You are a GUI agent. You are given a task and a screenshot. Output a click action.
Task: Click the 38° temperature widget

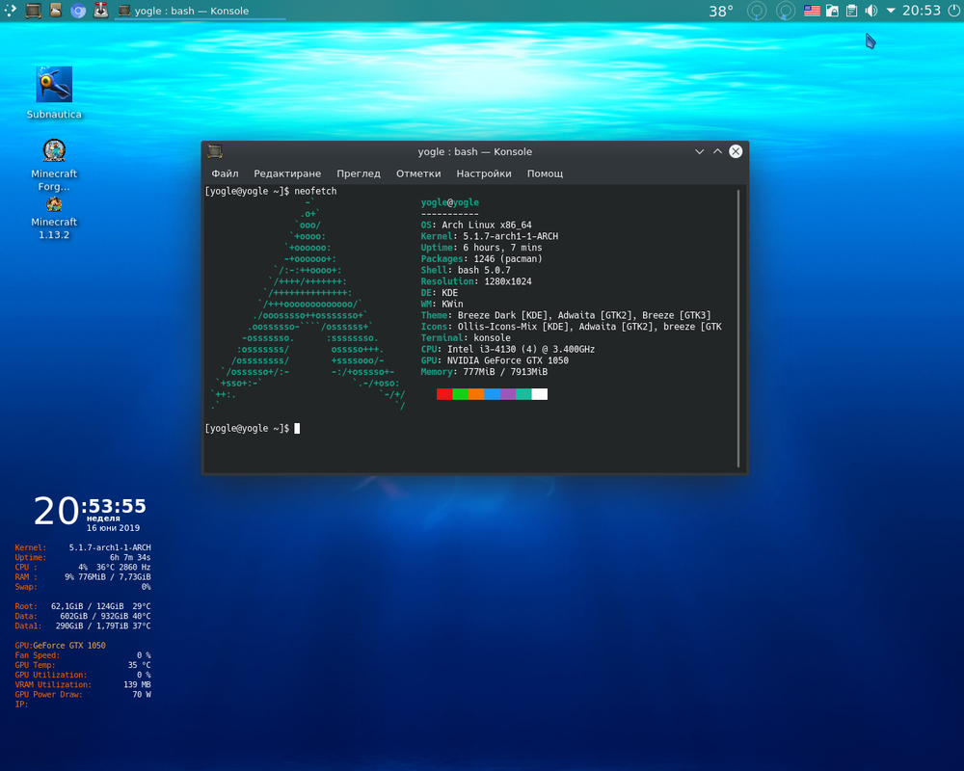coord(721,11)
